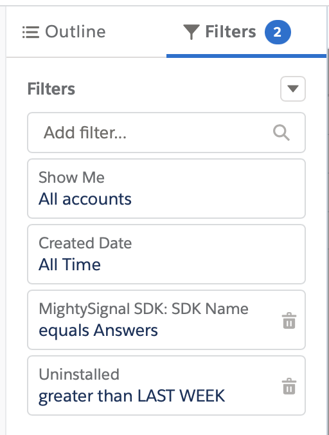Click the equals Answers value
Viewport: 329px width, 435px height.
tap(98, 331)
